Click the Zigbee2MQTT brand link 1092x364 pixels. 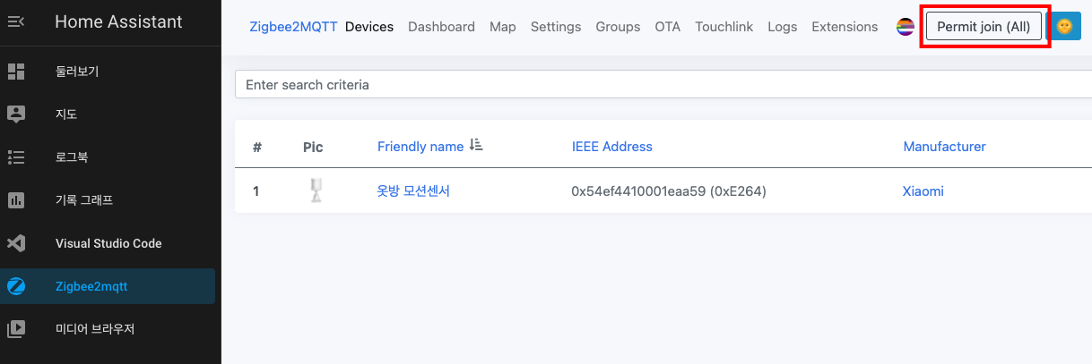tap(293, 27)
